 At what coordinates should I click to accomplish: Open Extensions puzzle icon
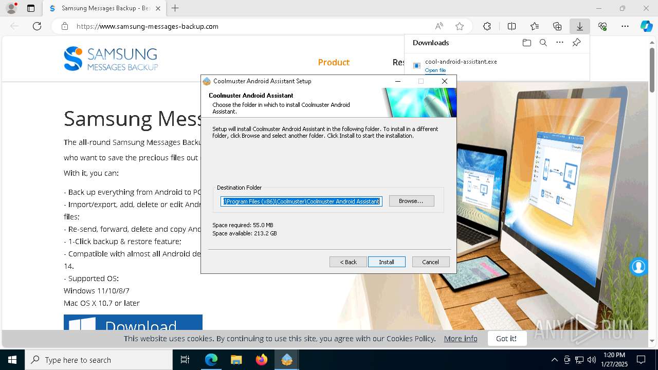[x=487, y=26]
